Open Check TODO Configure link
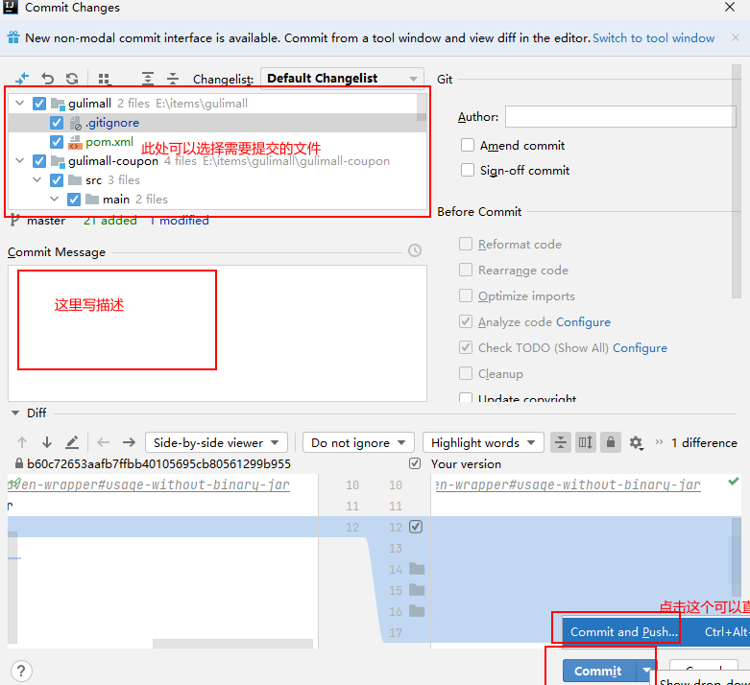Screen dimensions: 750x685 640,347
